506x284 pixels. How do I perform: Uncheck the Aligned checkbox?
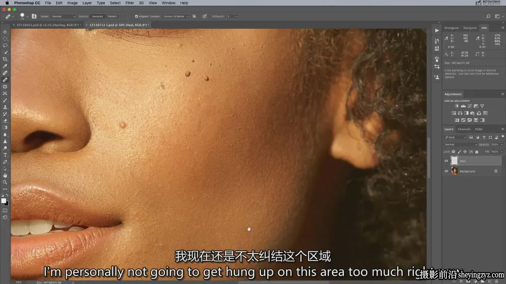point(136,17)
